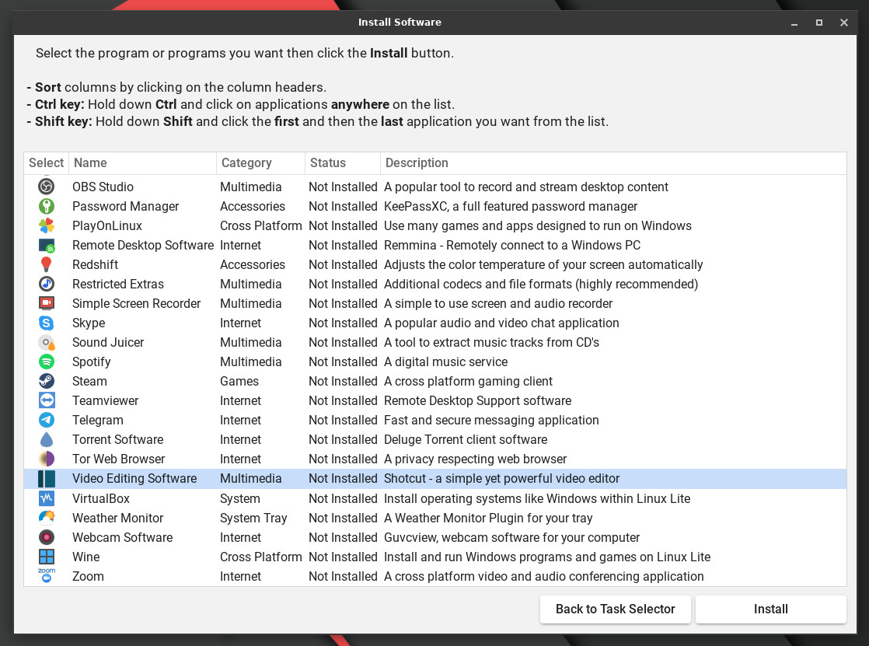Select the Teamviewer icon
This screenshot has width=869, height=646.
coord(47,400)
